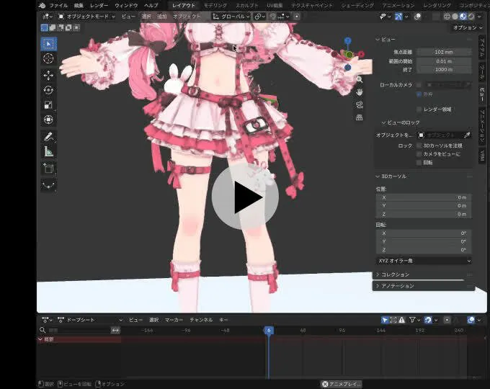Screen dimensions: 490x389
Task: Select the Rotate tool
Action: click(x=48, y=90)
